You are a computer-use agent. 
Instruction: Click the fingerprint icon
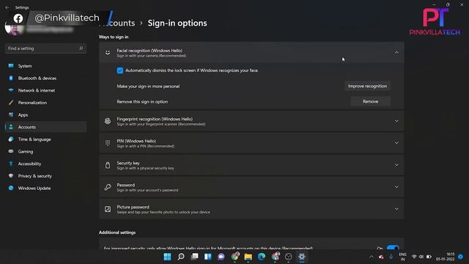point(108,121)
